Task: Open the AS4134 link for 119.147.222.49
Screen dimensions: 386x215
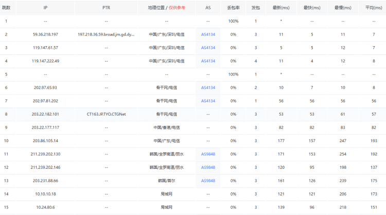Action: (x=208, y=61)
